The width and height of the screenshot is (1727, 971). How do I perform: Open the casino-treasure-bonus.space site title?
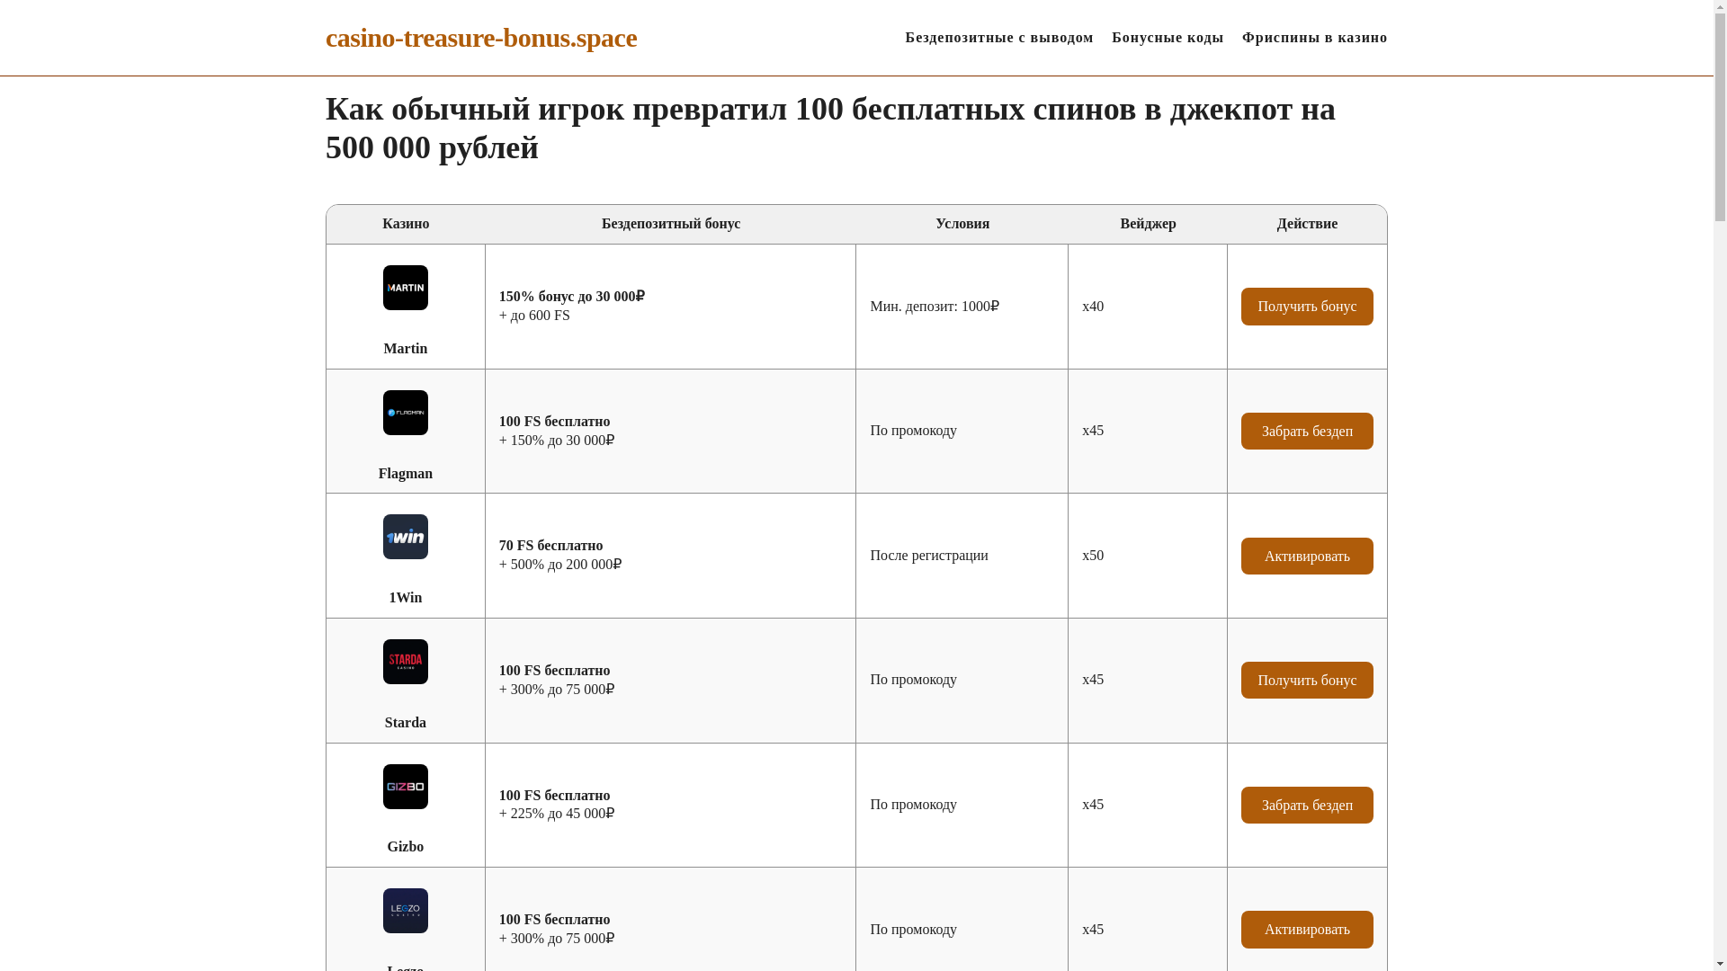coord(481,38)
